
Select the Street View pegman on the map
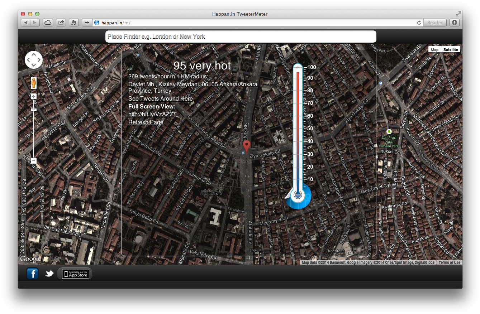pos(33,82)
